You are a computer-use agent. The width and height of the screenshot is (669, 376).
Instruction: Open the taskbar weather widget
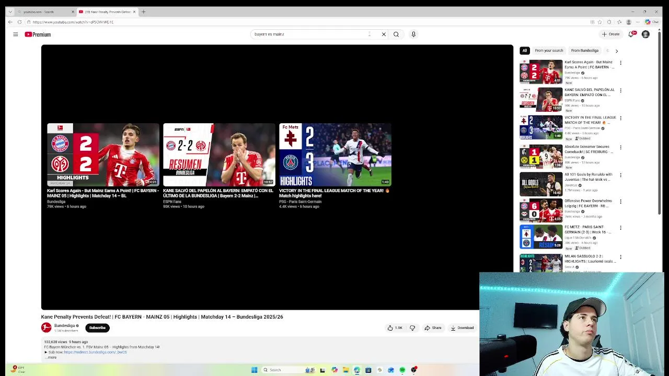pyautogui.click(x=19, y=369)
